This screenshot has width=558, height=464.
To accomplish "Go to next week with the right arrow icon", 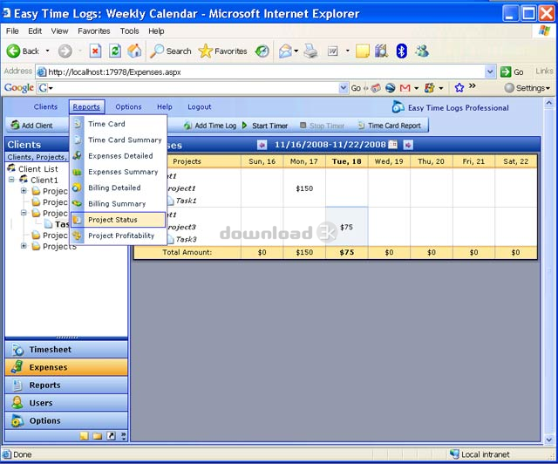I will click(x=408, y=145).
